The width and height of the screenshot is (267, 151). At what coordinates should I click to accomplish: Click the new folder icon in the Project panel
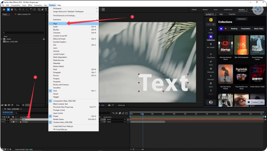[6, 105]
